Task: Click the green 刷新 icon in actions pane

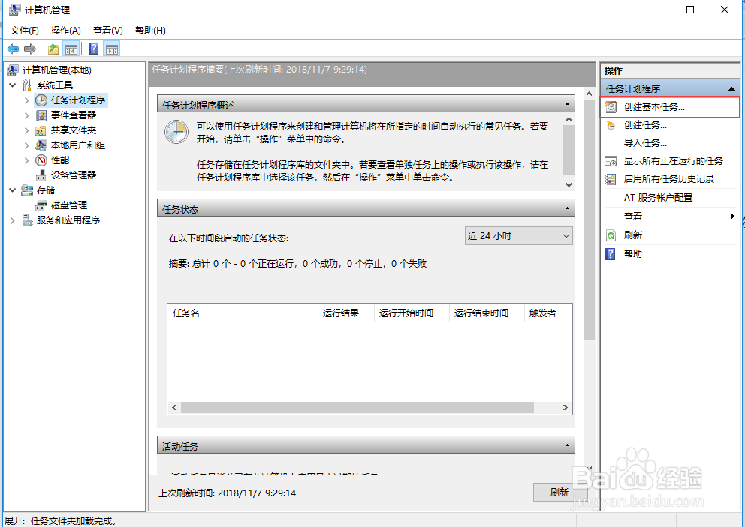Action: coord(611,235)
